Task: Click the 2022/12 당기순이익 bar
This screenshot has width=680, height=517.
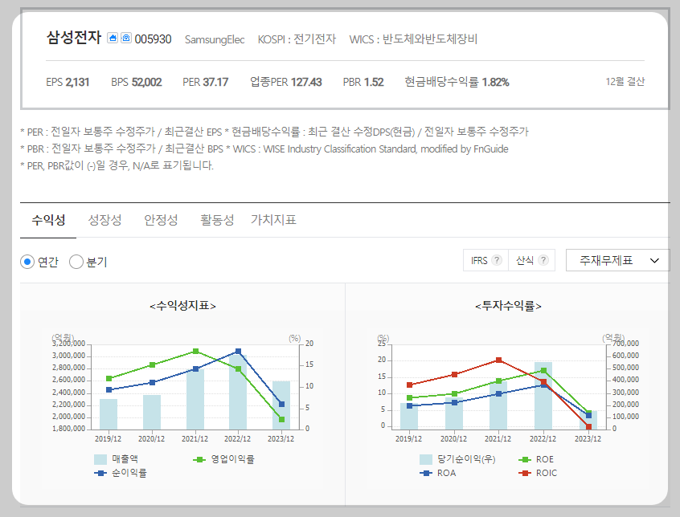Action: coord(543,395)
